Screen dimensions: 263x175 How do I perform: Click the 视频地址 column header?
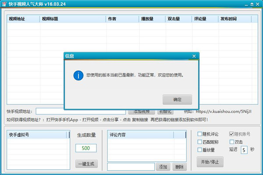[x=23, y=19]
